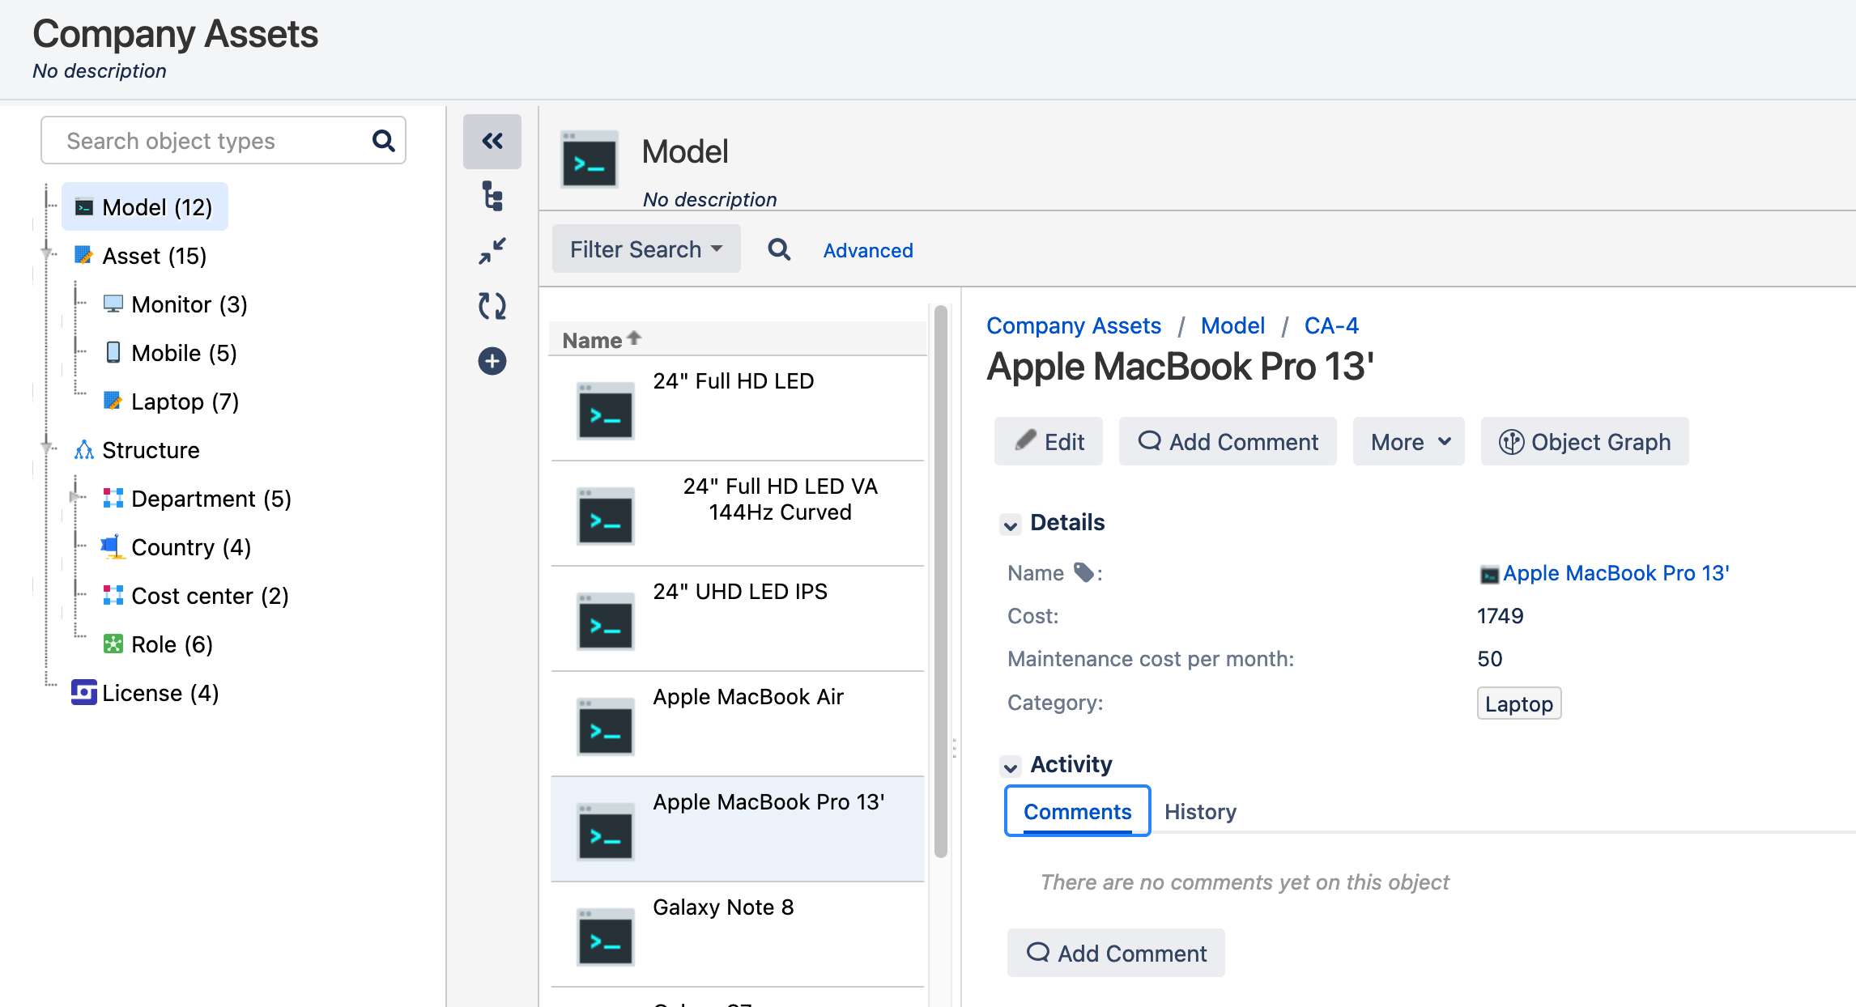
Task: Select Country (4) object type
Action: (x=191, y=547)
